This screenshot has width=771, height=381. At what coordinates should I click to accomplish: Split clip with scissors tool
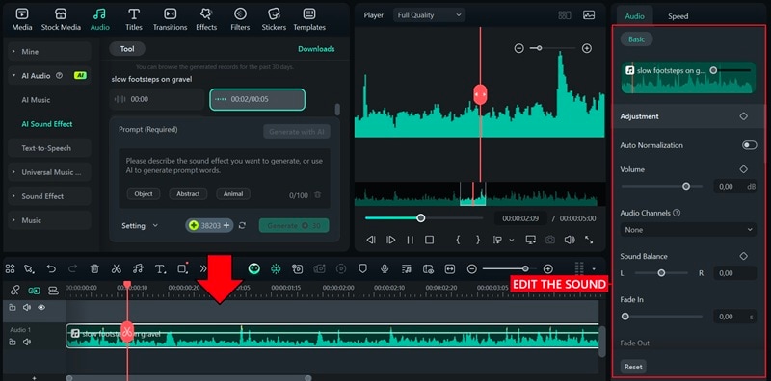click(x=116, y=268)
